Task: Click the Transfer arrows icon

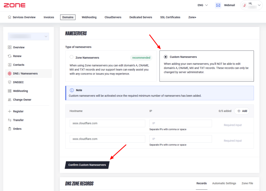Action: coord(10,120)
